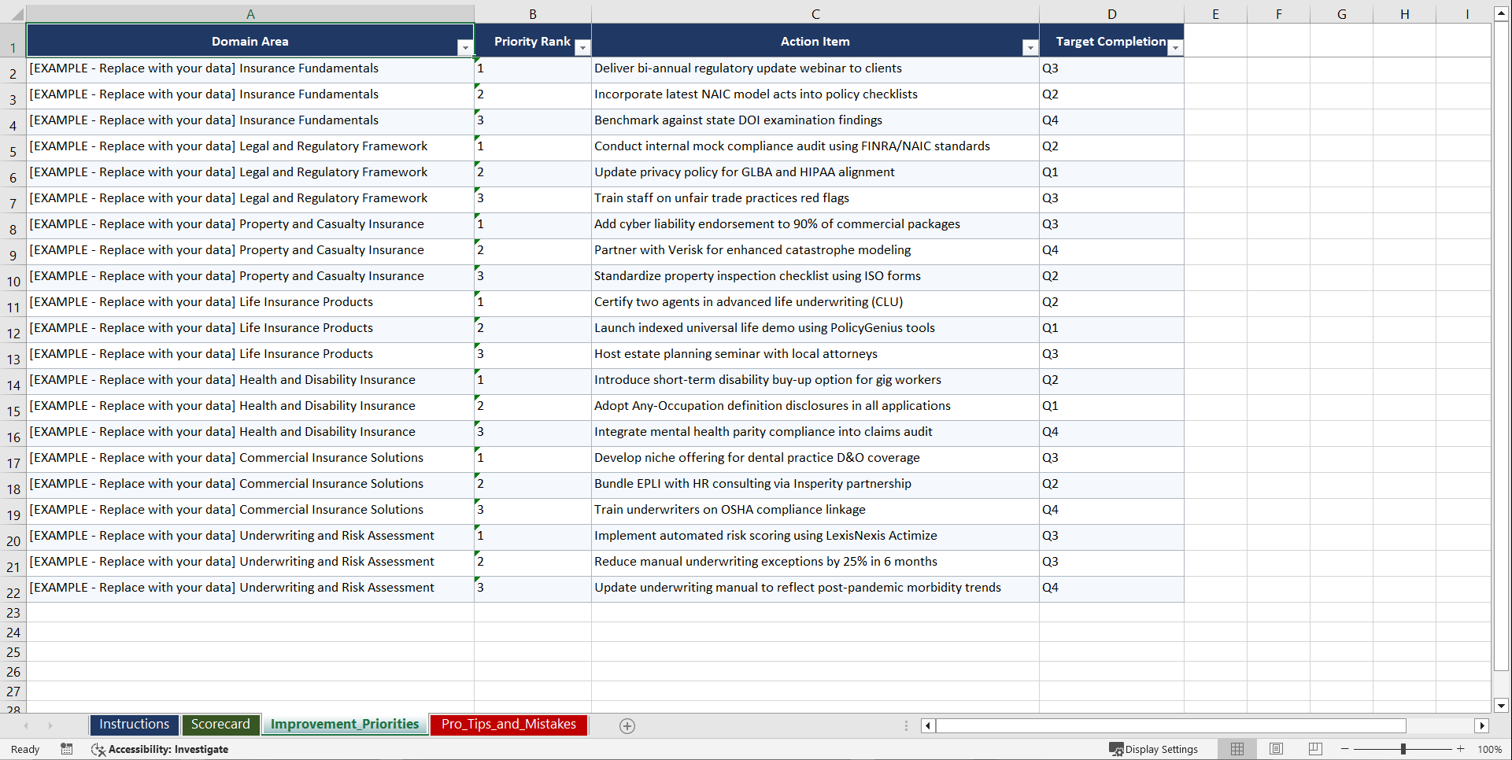Click Zoom In plus icon
1512x760 pixels.
click(x=1461, y=749)
